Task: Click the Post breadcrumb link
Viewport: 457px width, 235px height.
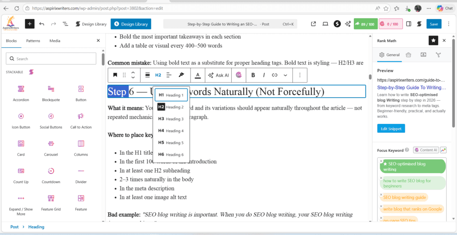Action: pos(14,227)
